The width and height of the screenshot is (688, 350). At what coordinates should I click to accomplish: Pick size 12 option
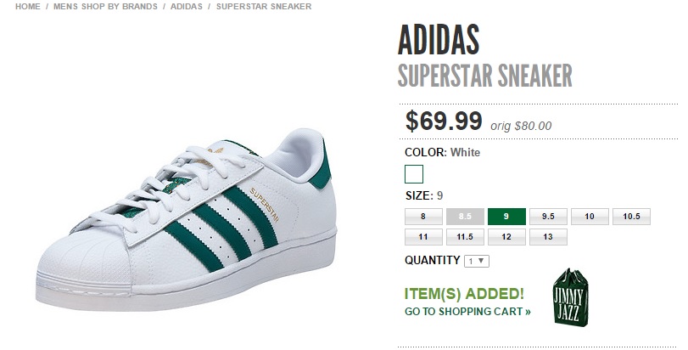coord(506,237)
